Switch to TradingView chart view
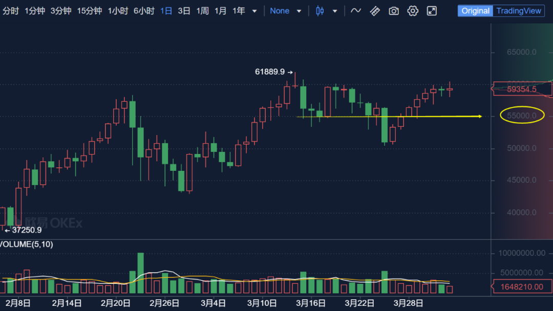The width and height of the screenshot is (553, 311). click(519, 11)
